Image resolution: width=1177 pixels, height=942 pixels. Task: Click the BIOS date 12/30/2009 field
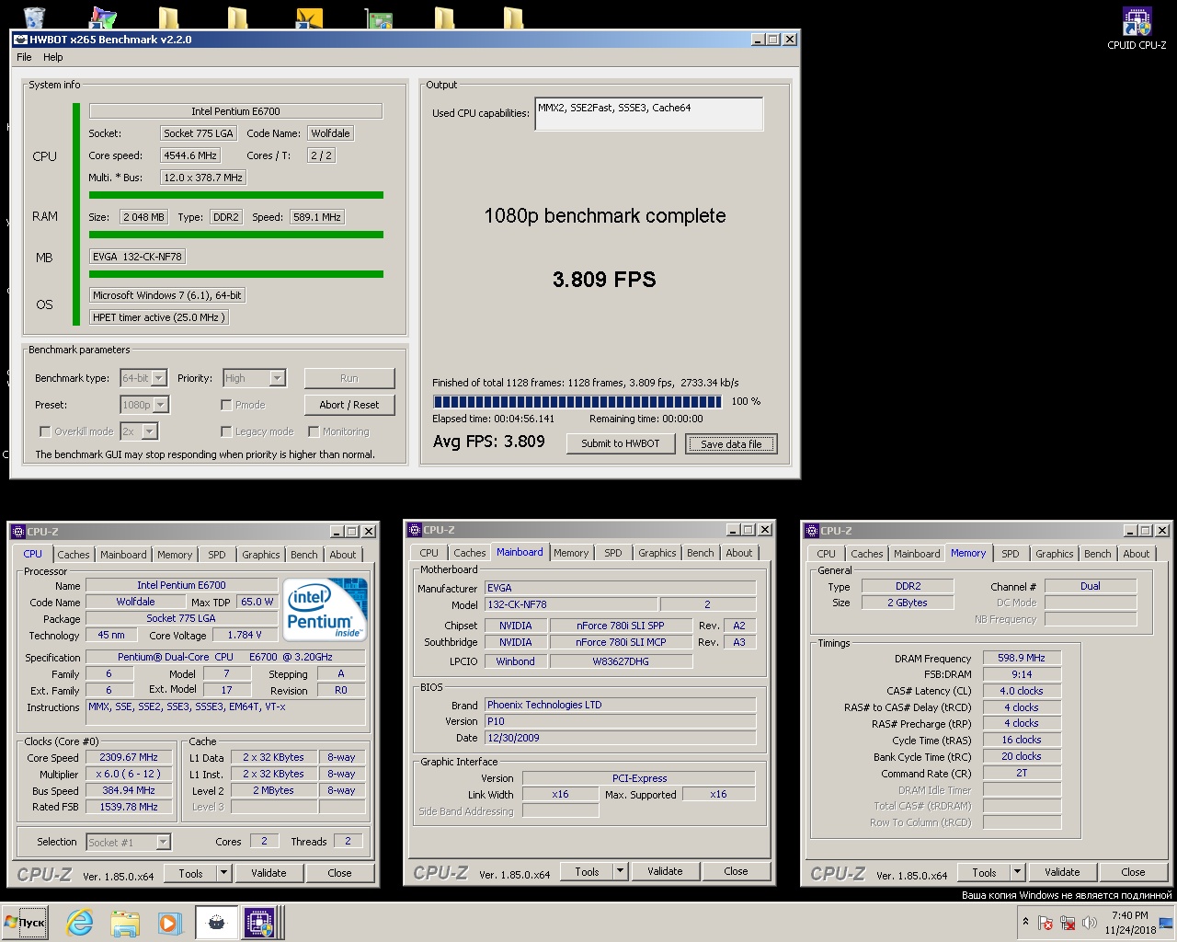[x=621, y=738]
